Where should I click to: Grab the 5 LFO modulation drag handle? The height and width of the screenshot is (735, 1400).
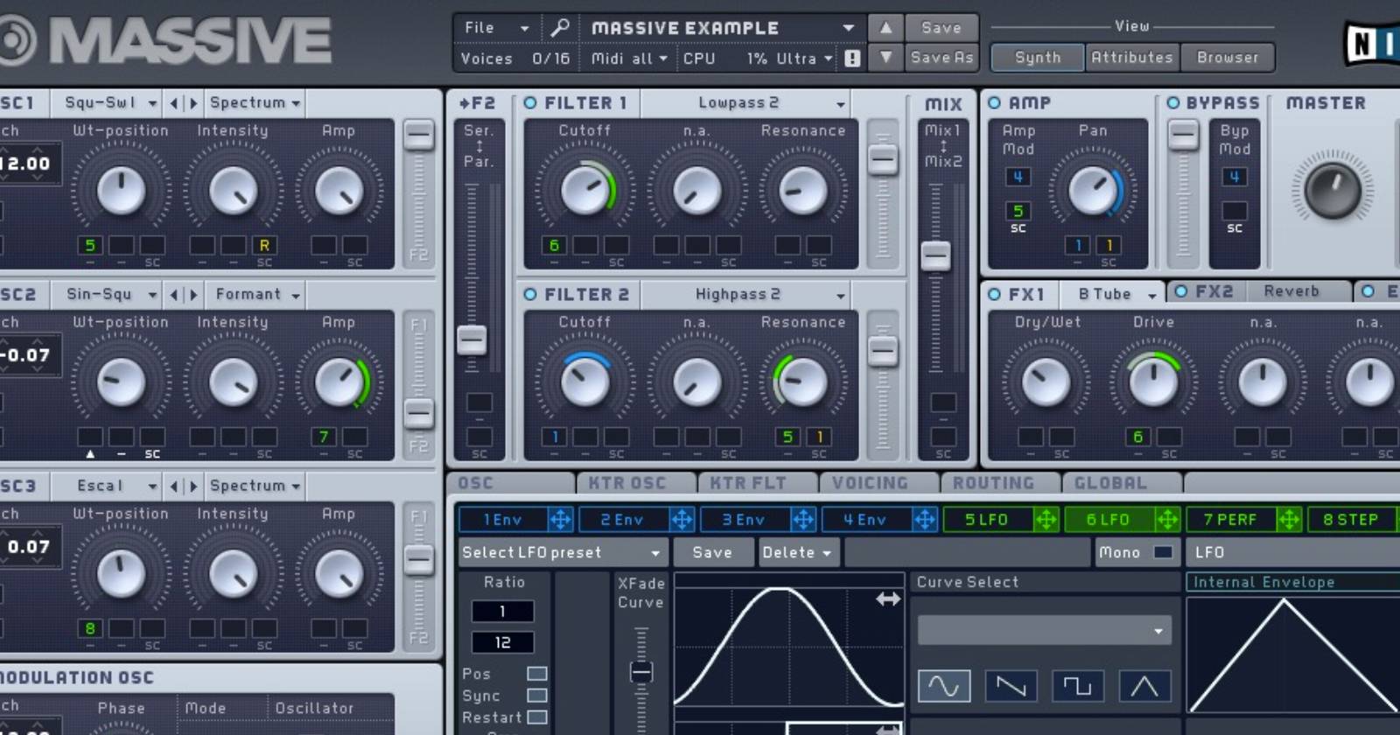[x=1046, y=520]
